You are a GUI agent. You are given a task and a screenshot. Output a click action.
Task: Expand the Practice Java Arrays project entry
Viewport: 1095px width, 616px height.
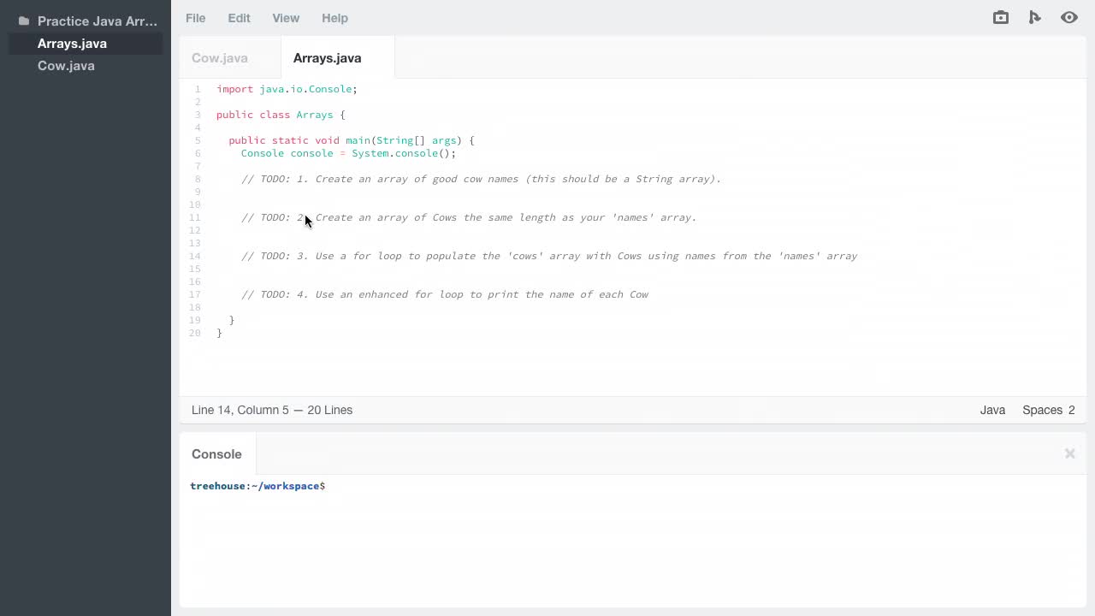click(x=98, y=21)
